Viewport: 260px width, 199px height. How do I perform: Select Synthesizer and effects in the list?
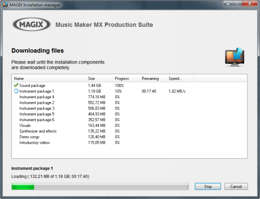38,131
